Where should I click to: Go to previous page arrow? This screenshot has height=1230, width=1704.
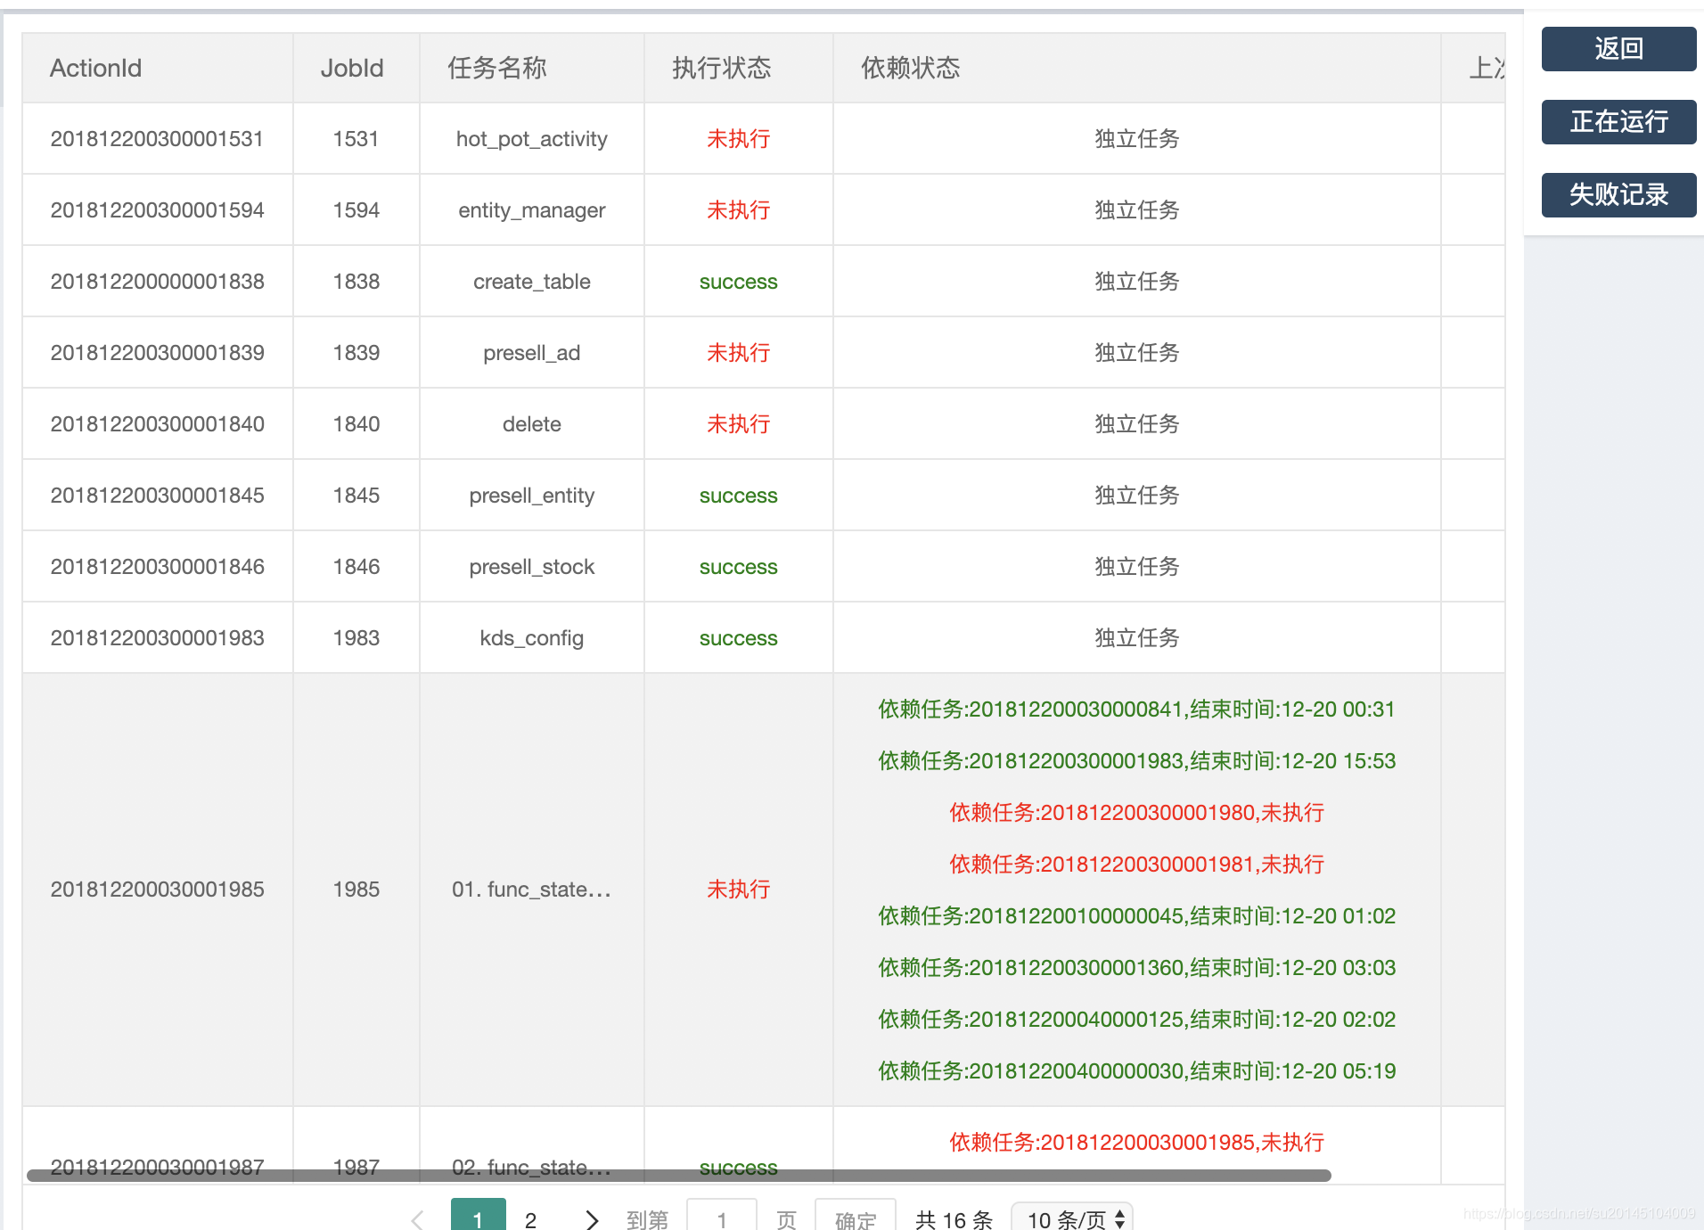pos(417,1219)
